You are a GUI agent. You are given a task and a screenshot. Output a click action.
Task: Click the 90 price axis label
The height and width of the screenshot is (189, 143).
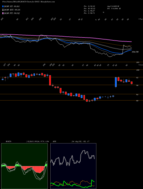tap(137, 85)
